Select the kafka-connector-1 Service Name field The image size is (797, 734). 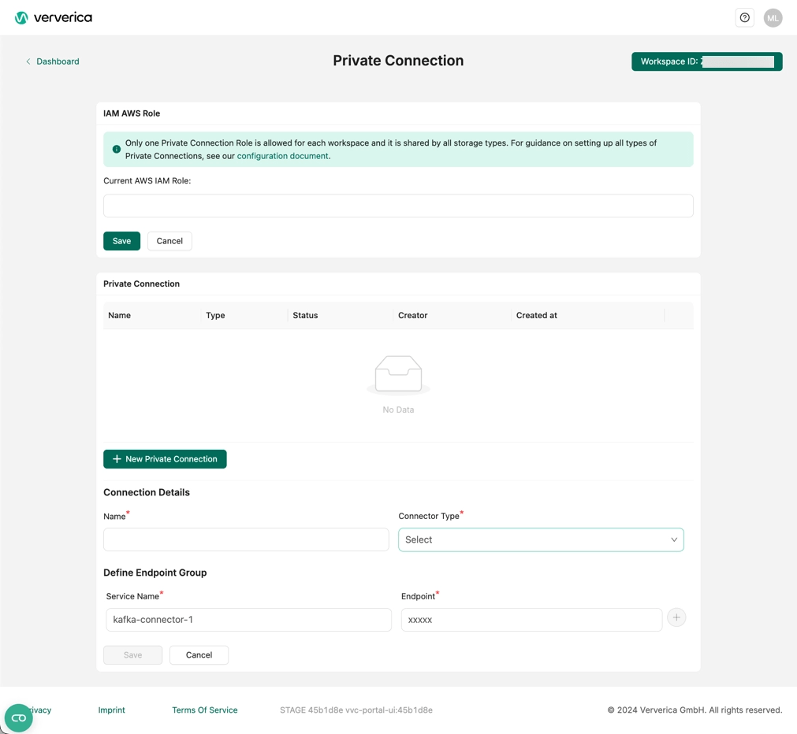click(248, 619)
